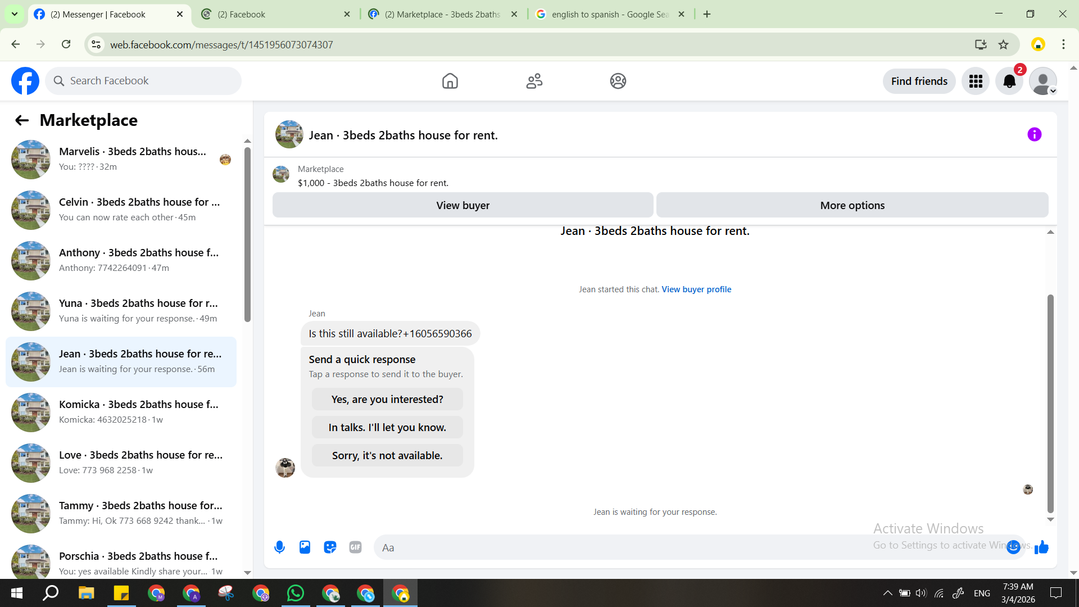
Task: Attach a photo using the image icon
Action: coord(305,547)
